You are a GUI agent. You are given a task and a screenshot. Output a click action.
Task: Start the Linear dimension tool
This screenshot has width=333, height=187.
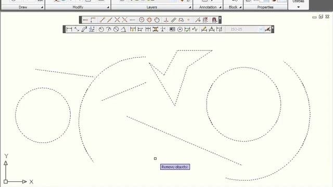click(69, 29)
